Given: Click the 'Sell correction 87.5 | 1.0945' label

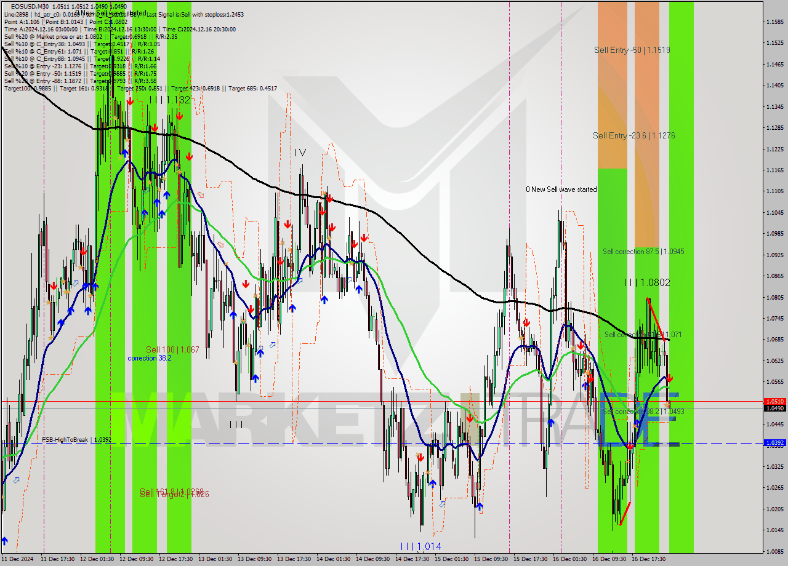Looking at the screenshot, I should pos(643,252).
